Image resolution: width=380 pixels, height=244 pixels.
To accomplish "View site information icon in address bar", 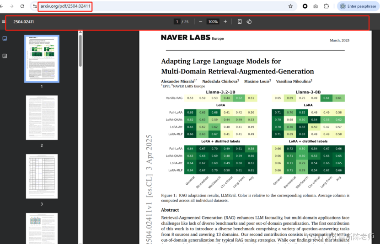I will pos(35,6).
